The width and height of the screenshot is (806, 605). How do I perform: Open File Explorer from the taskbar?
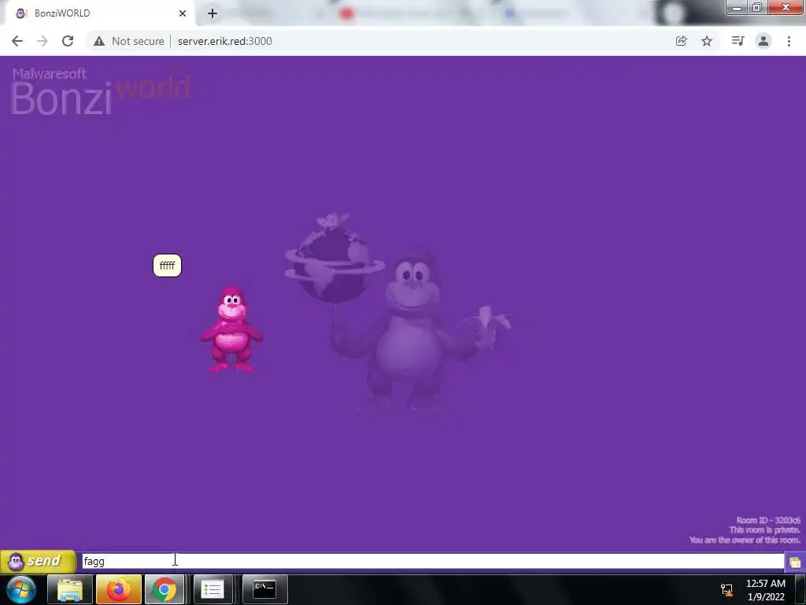70,589
